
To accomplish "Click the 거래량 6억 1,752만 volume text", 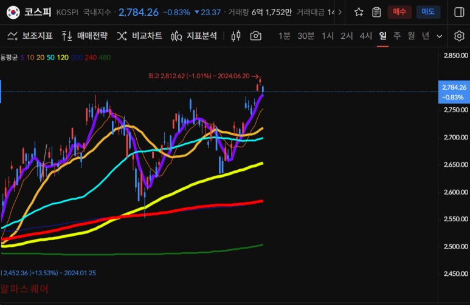I will [260, 12].
